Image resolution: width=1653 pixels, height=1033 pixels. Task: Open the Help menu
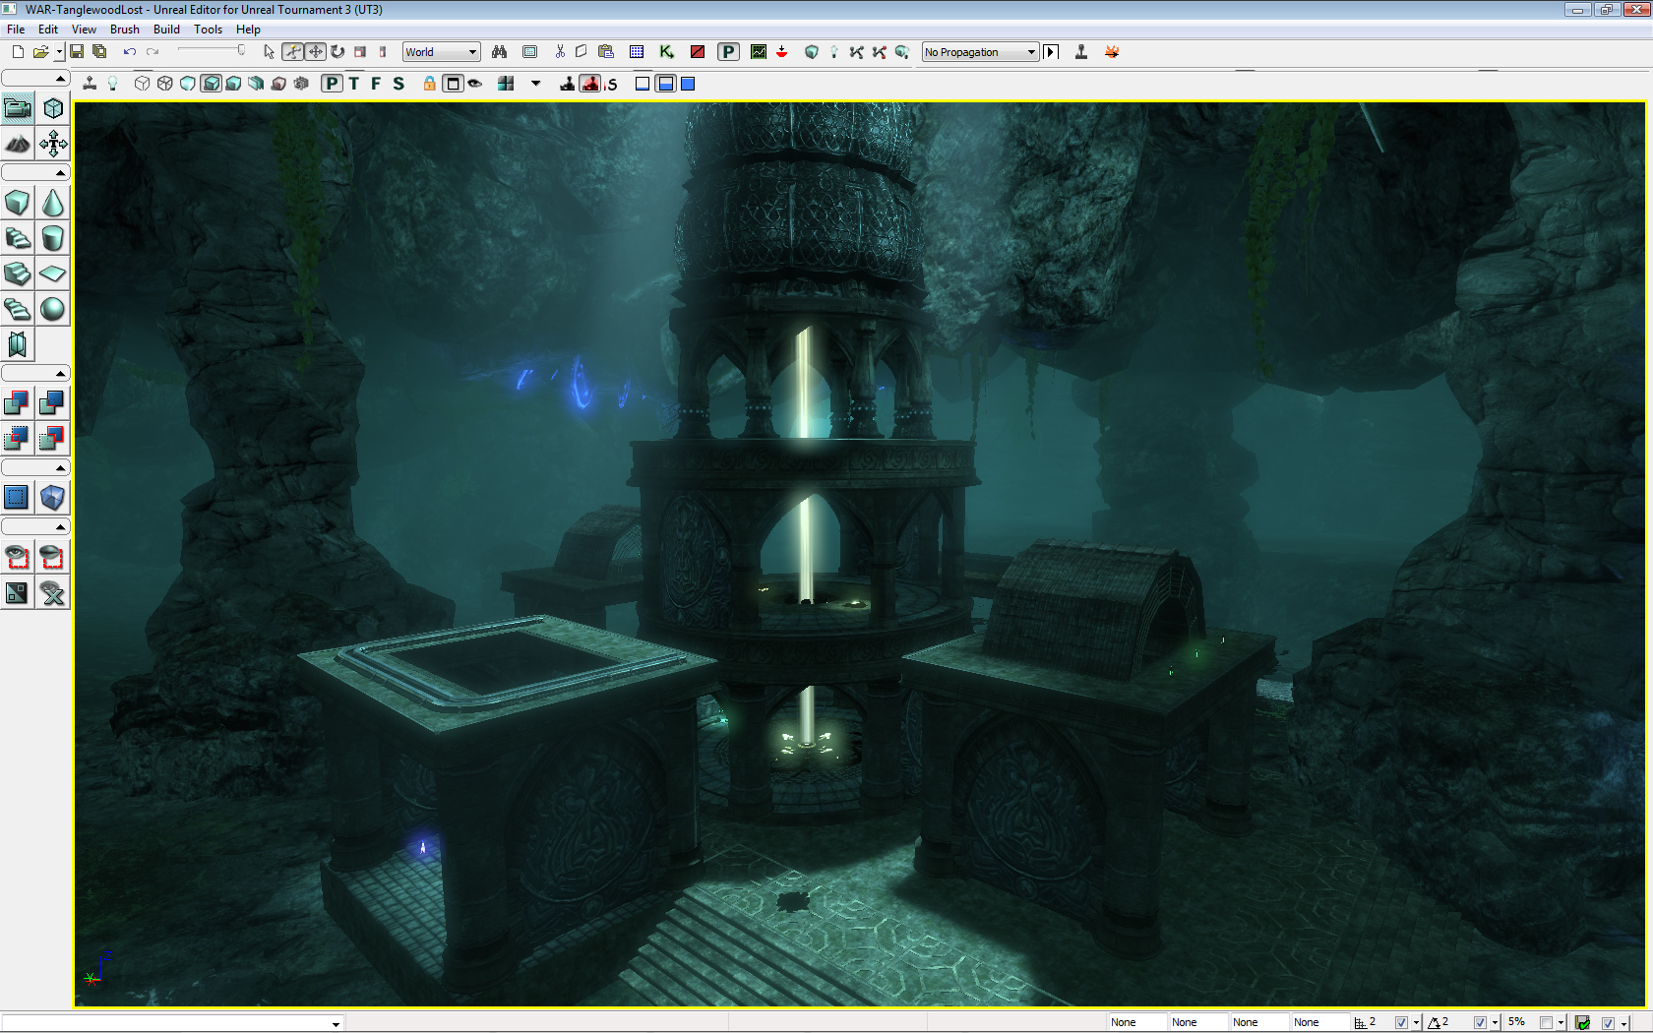coord(248,30)
